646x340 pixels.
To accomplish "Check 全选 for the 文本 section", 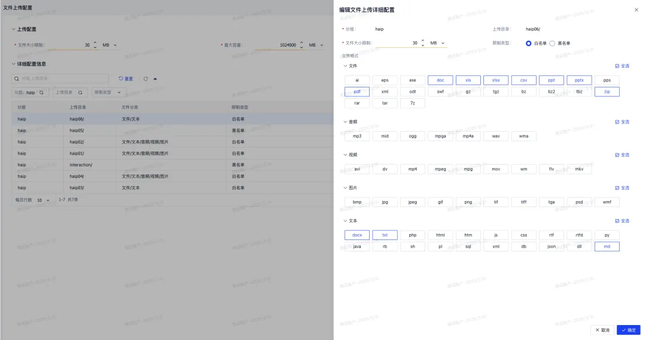I will (622, 221).
